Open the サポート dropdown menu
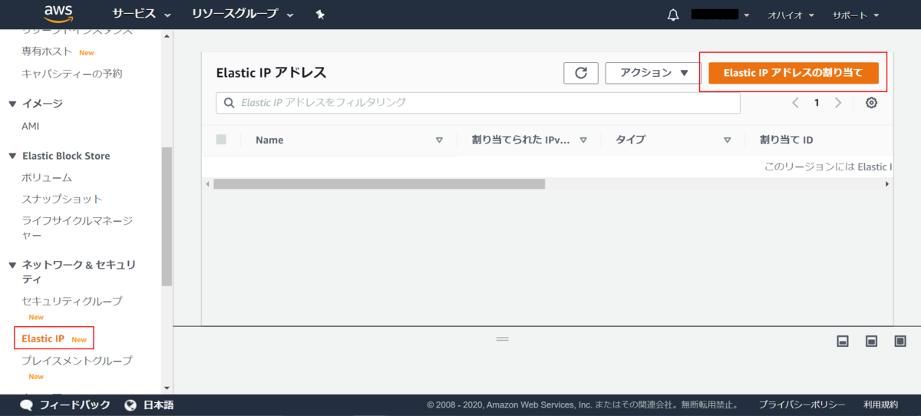The height and width of the screenshot is (416, 921). [x=856, y=15]
